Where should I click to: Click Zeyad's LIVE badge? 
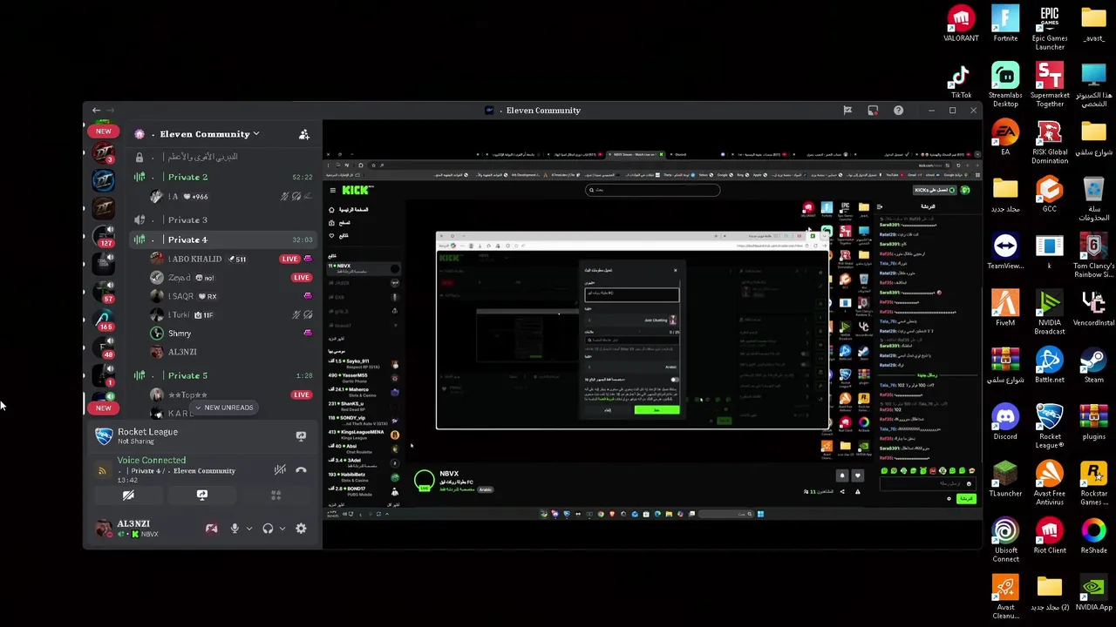tap(301, 278)
